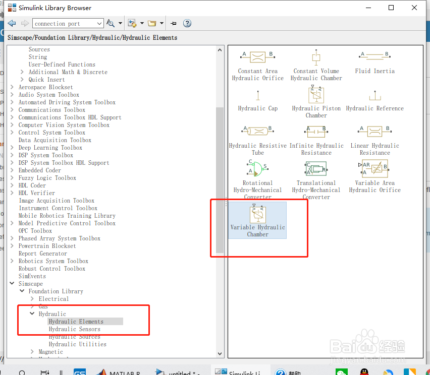
Task: Select User-Defined Functions in tree
Action: coord(62,65)
